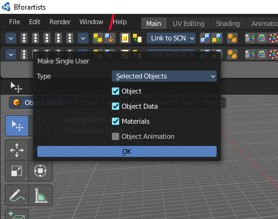
Task: Select the Transform tool
Action: (40, 171)
